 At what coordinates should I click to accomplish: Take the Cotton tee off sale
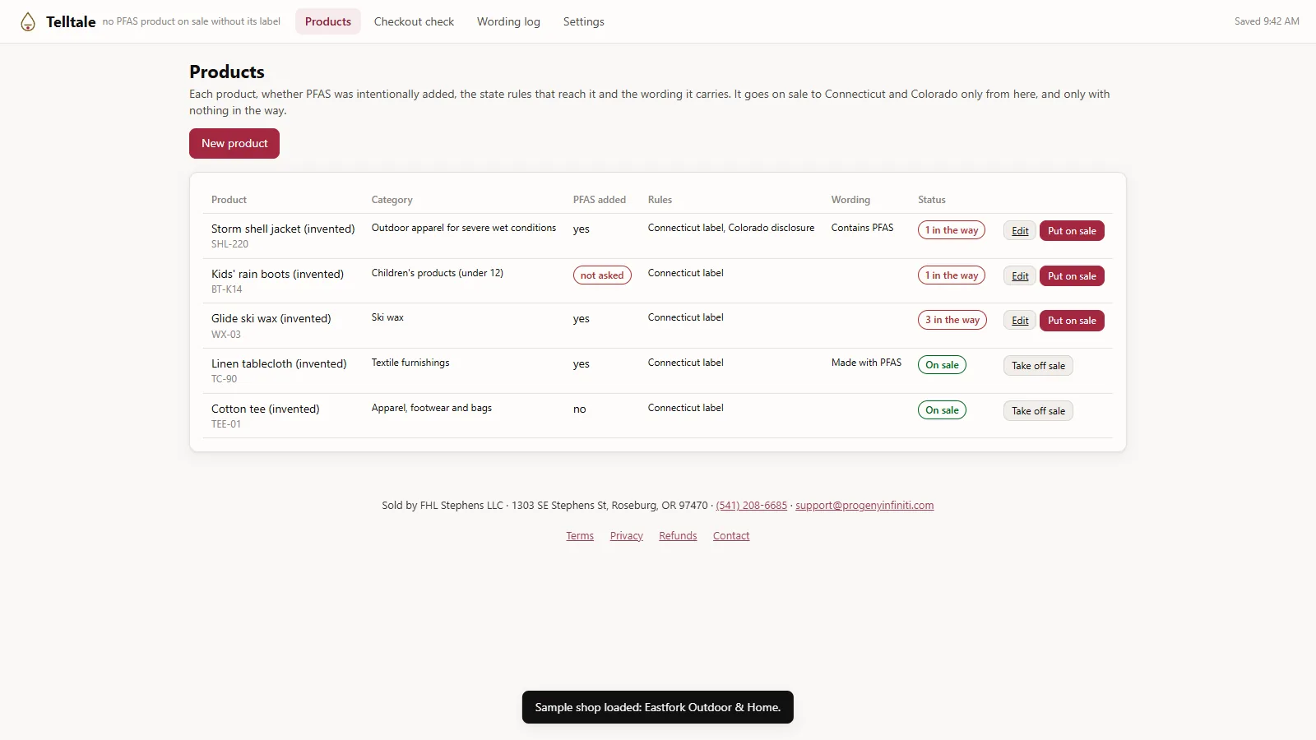point(1038,411)
